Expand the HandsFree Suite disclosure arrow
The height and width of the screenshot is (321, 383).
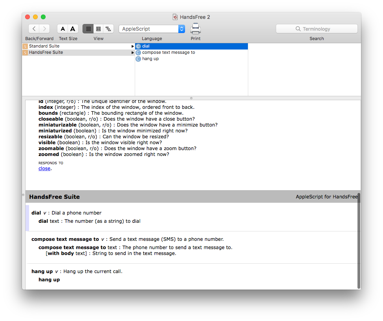pos(132,53)
